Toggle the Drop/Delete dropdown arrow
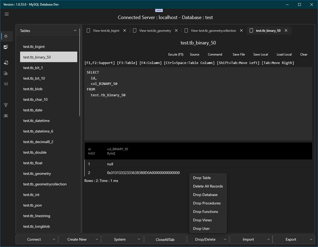This screenshot has width=318, height=247. click(225, 239)
